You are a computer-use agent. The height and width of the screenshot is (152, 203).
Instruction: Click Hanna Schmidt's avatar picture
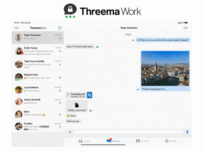(x=19, y=102)
